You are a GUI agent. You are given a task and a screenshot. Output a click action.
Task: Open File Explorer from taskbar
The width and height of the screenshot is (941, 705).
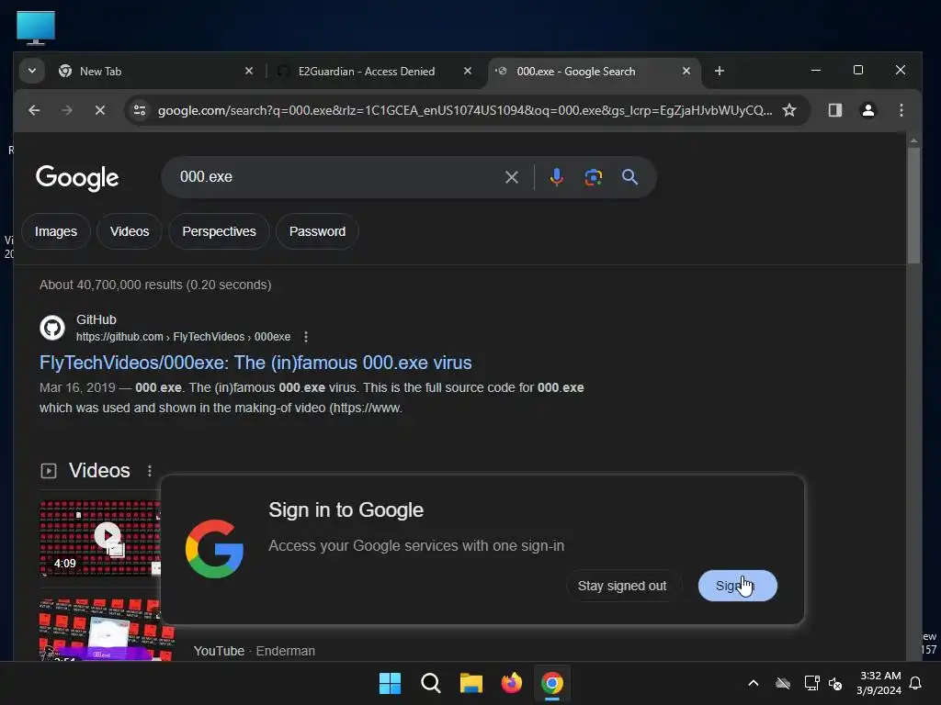pos(471,683)
